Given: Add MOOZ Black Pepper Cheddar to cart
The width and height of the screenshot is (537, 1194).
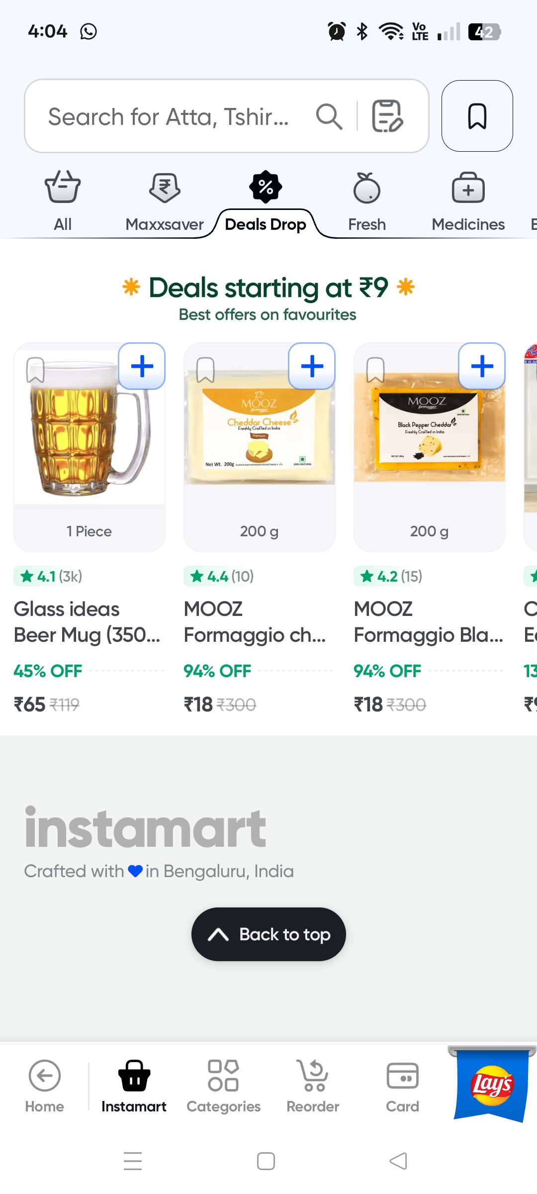Looking at the screenshot, I should (x=482, y=367).
